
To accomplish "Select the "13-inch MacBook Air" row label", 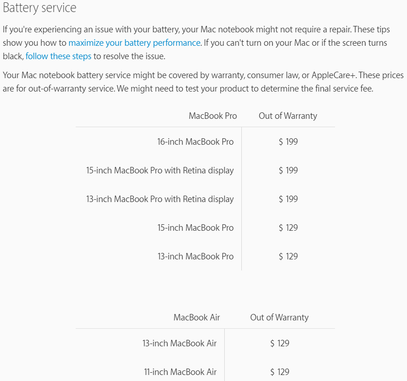I will click(x=180, y=343).
